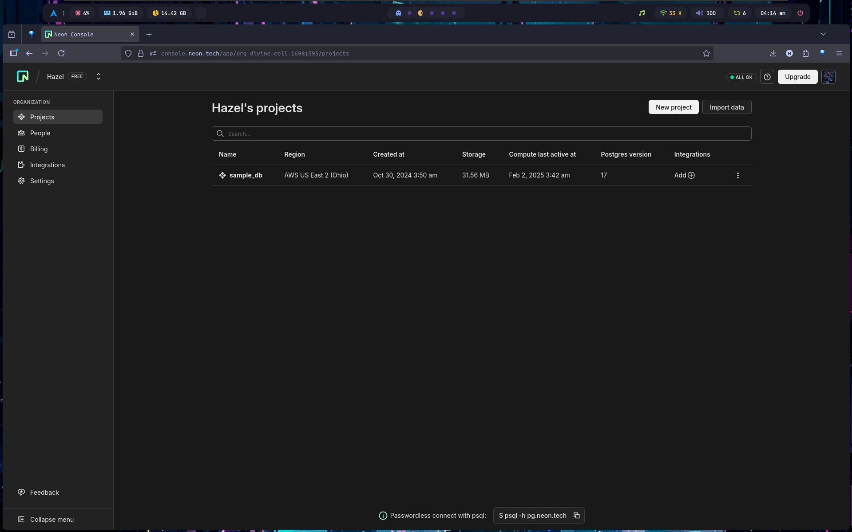Screen dimensions: 852x532
Task: Expand the list all tabs chevron
Action: click(x=823, y=34)
